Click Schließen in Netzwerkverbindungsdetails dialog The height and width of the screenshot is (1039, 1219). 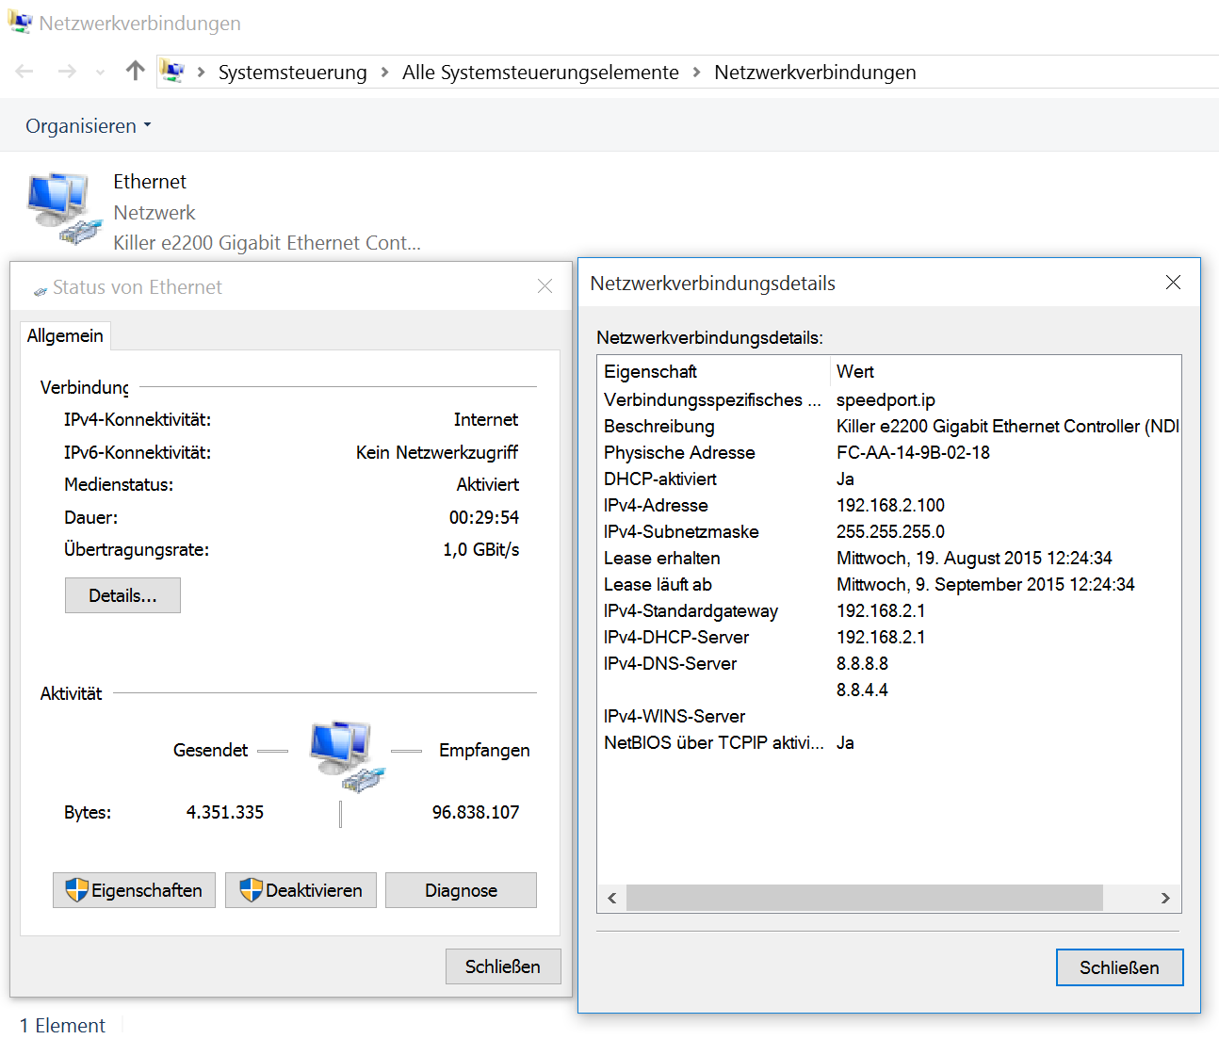point(1119,967)
